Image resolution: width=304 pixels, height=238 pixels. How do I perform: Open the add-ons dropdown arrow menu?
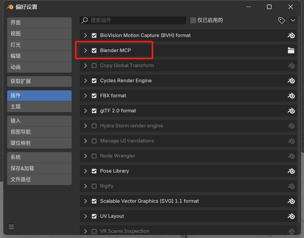(293, 20)
